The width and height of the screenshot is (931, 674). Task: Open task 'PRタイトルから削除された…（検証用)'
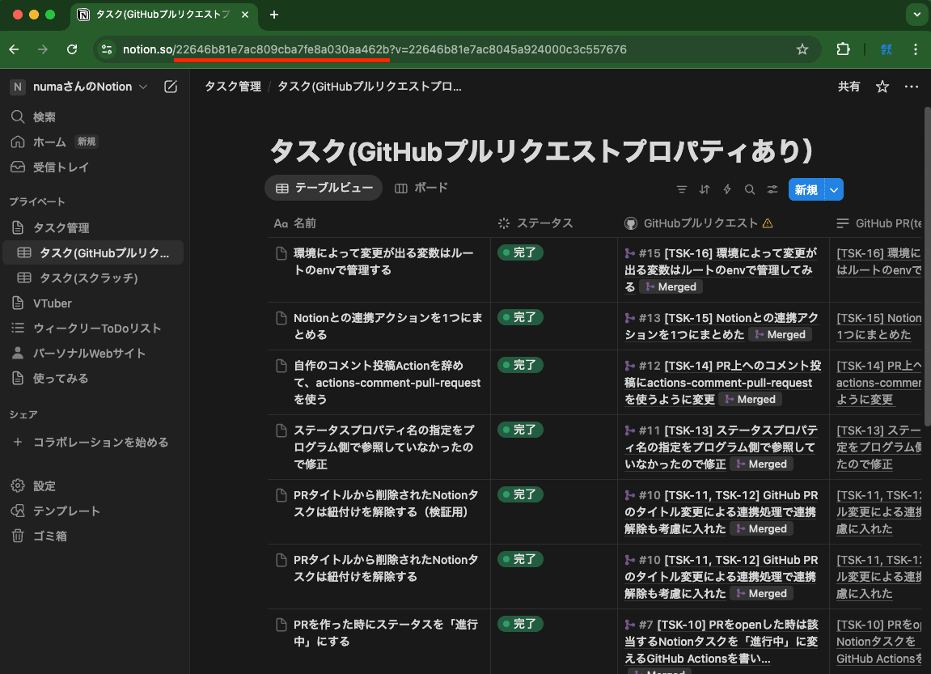coord(385,503)
